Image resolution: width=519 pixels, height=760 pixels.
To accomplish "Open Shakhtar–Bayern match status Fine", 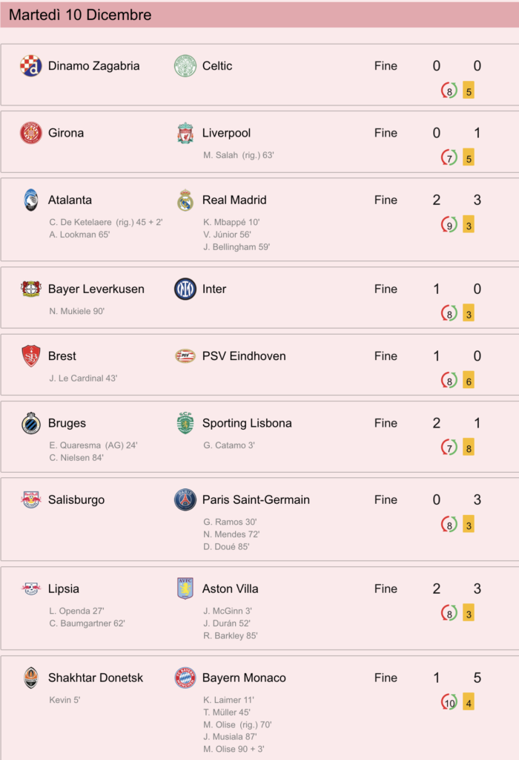I will (x=386, y=678).
